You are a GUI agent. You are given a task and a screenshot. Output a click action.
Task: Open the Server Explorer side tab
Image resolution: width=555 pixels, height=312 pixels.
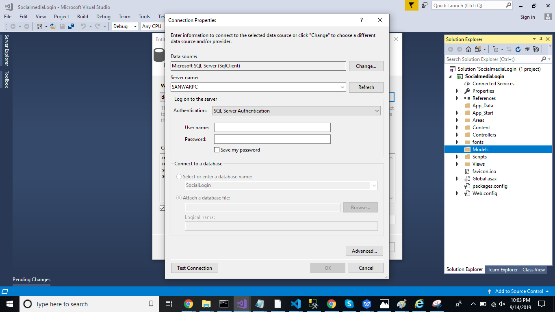7,50
